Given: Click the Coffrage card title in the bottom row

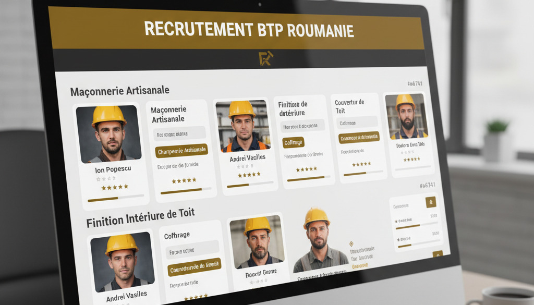Looking at the screenshot, I should pyautogui.click(x=177, y=236).
